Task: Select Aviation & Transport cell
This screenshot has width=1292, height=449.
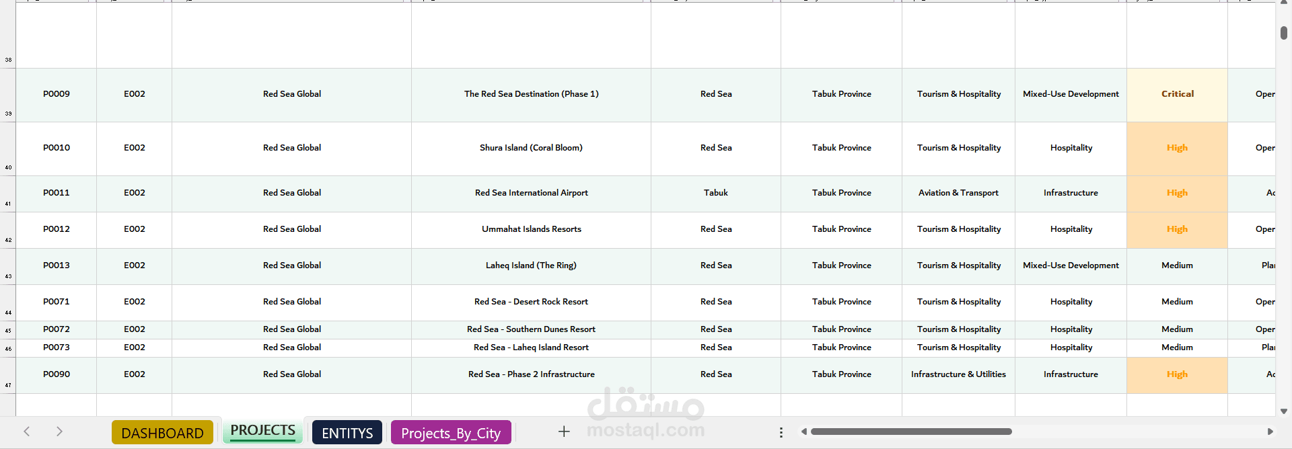Action: [x=958, y=194]
